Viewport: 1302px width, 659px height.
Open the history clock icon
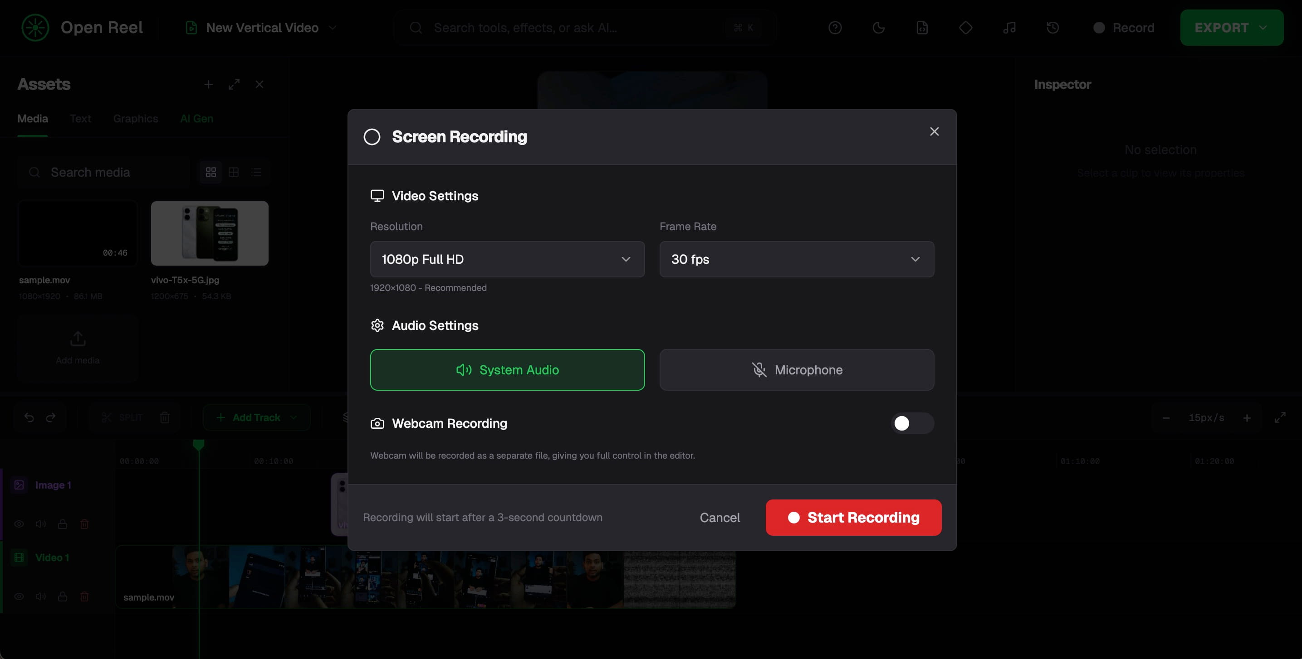(1053, 28)
